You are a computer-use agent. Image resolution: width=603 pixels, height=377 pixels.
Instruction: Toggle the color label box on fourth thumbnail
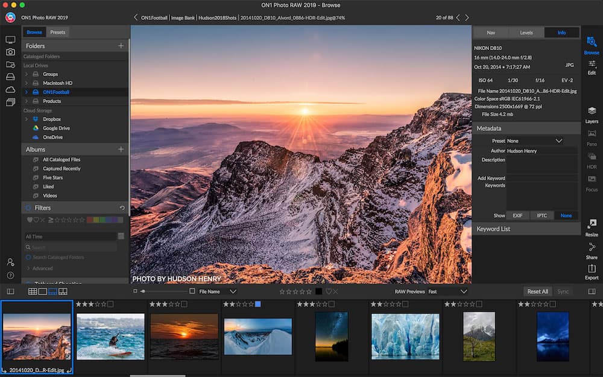257,304
